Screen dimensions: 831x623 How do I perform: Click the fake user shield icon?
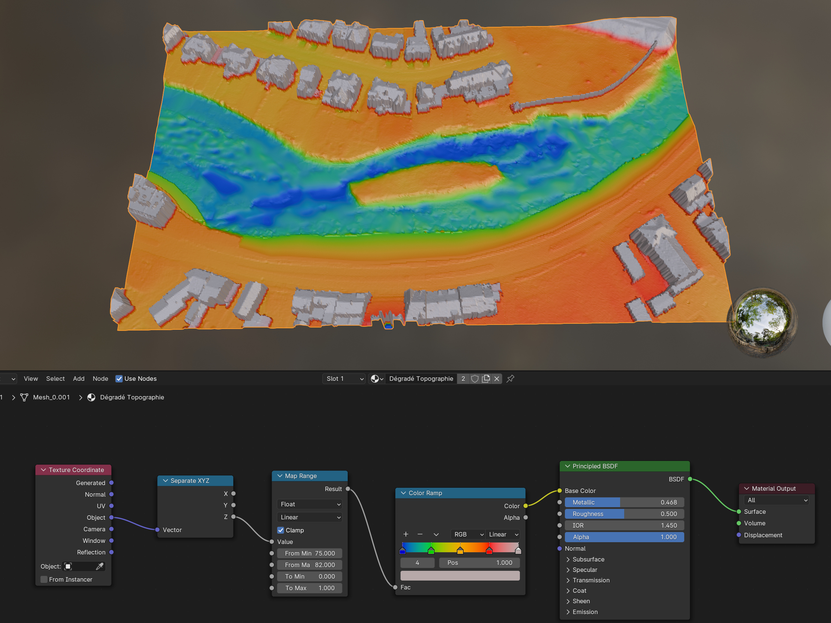point(475,379)
